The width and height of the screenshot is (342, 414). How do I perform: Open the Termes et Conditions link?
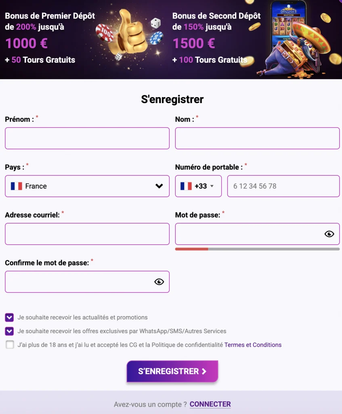[253, 344]
